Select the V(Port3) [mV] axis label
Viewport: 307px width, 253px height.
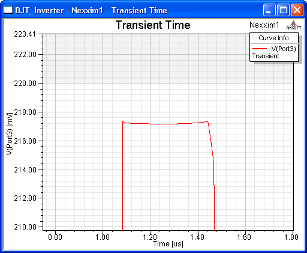(10, 133)
